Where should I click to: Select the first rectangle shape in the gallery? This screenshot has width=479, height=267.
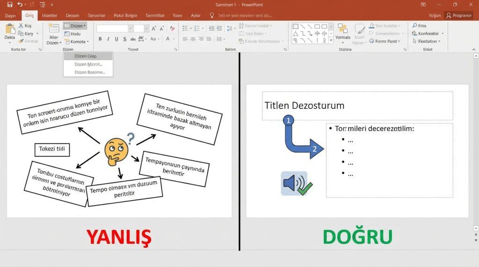point(296,27)
